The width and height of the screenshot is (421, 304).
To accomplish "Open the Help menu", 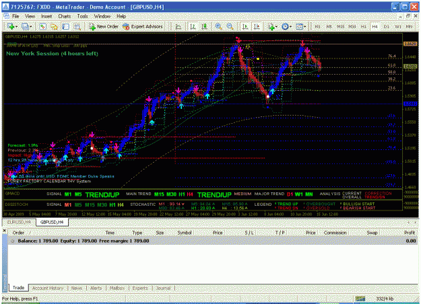I will coord(121,16).
